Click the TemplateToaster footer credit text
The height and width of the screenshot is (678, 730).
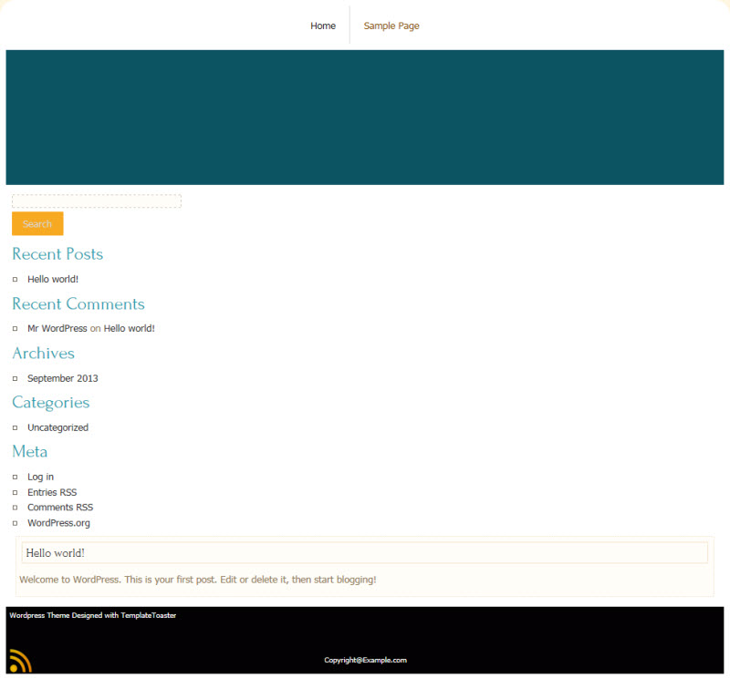tap(92, 615)
